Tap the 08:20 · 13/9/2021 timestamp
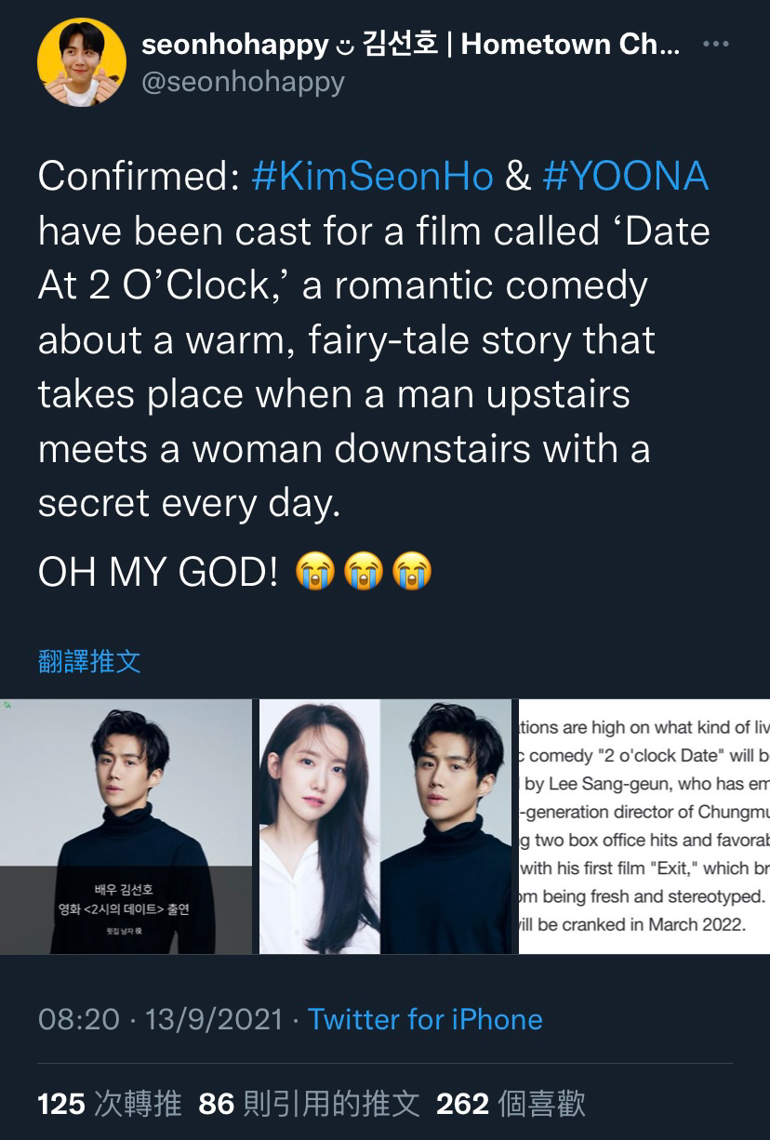Viewport: 770px width, 1140px height. point(160,1019)
